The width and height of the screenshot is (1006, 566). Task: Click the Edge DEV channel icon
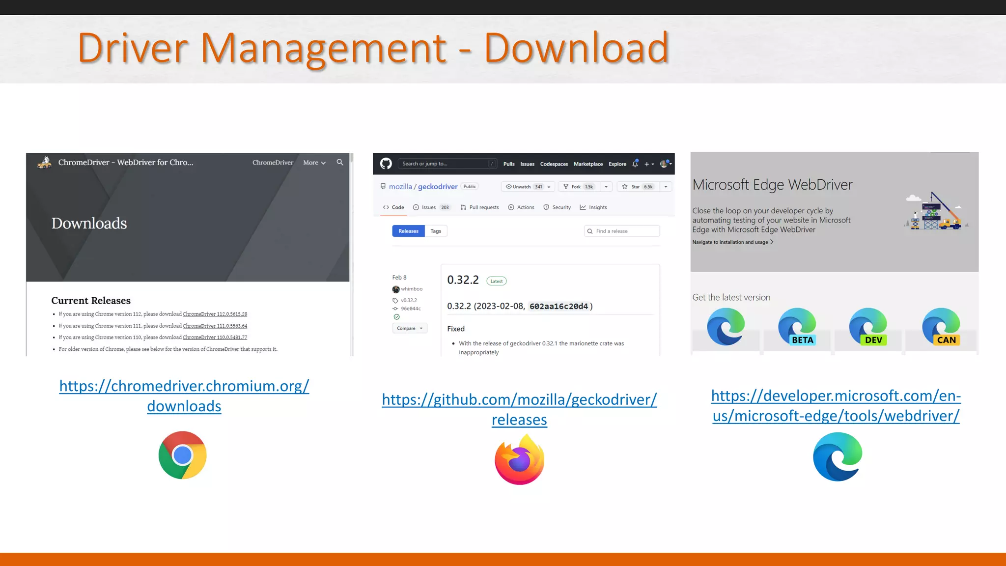[868, 327]
